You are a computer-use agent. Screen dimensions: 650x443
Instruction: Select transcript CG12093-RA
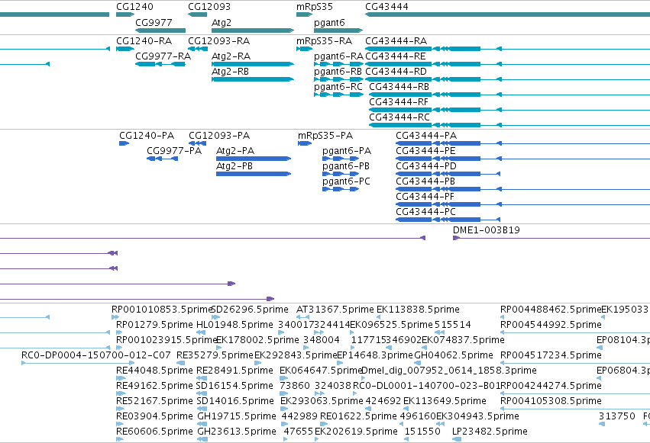[219, 41]
